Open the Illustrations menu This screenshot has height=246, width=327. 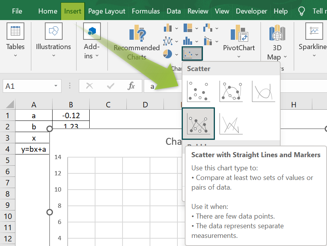(x=53, y=40)
